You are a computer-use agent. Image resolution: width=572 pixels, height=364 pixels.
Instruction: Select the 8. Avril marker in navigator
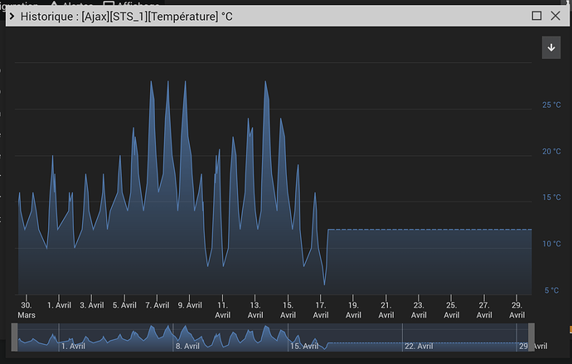pyautogui.click(x=187, y=346)
